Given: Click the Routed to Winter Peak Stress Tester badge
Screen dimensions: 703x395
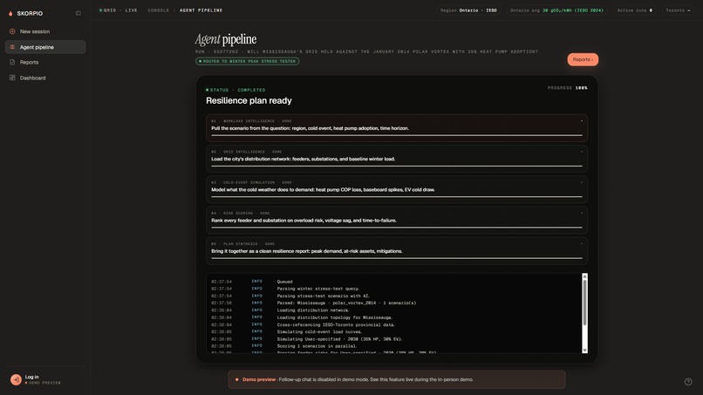Looking at the screenshot, I should [248, 61].
